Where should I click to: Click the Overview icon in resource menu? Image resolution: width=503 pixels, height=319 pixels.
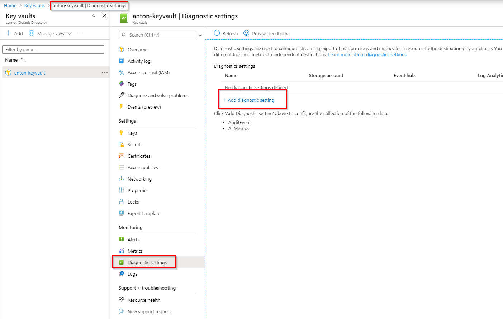tap(121, 49)
